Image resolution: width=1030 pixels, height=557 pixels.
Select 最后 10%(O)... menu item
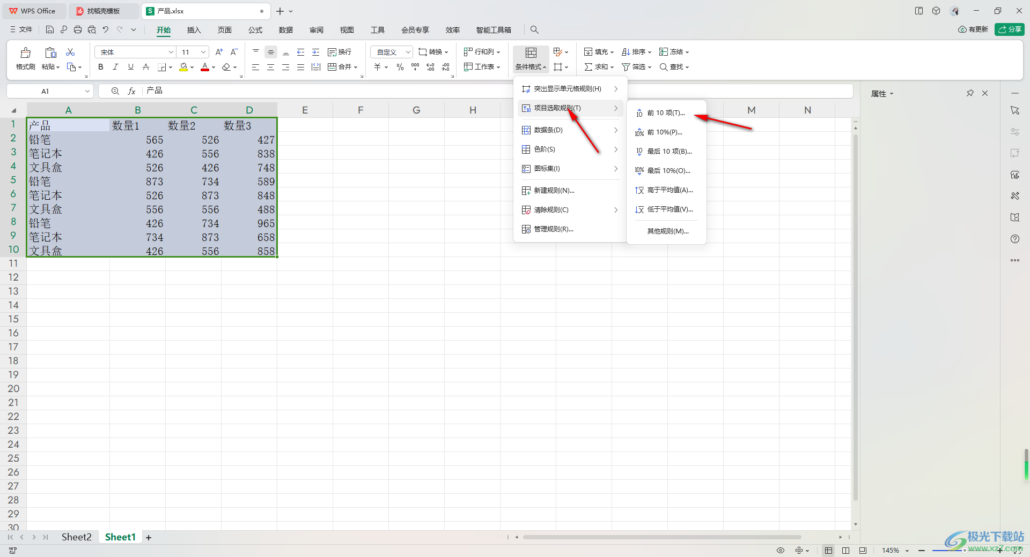[x=666, y=171]
